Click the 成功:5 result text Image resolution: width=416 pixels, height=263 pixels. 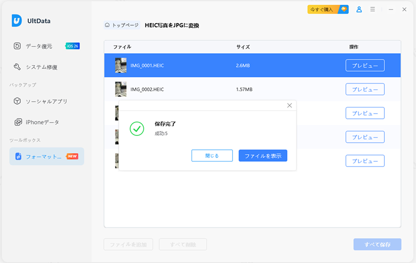pos(161,133)
